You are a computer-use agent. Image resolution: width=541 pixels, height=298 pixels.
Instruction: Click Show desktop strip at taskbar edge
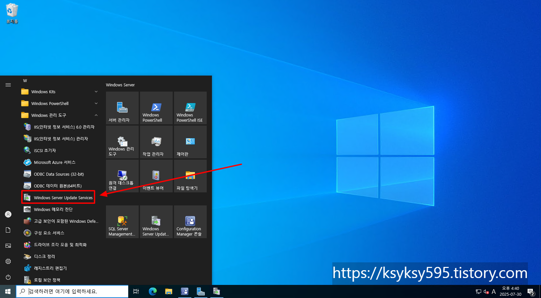(540, 291)
